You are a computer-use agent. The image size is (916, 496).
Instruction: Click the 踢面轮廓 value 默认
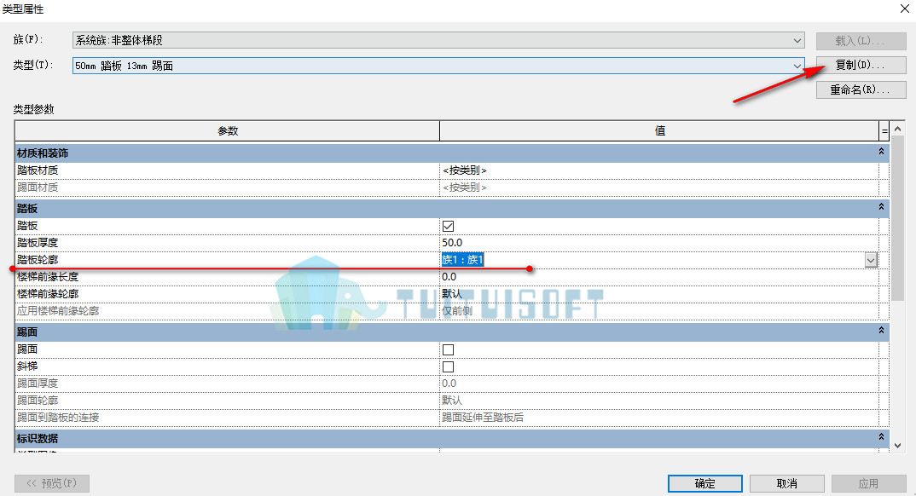click(x=452, y=401)
